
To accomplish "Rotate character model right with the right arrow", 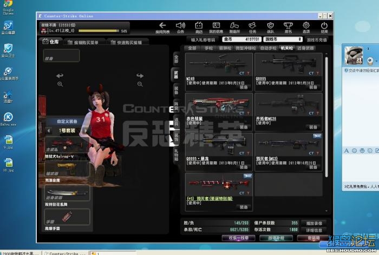I will tap(140, 76).
